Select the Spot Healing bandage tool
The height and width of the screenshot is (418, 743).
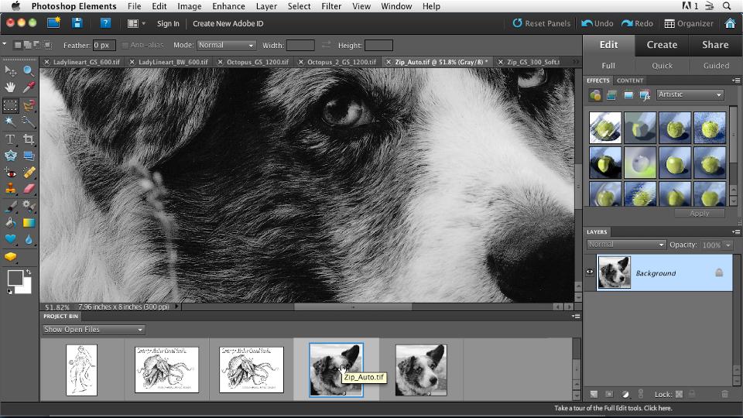click(29, 173)
